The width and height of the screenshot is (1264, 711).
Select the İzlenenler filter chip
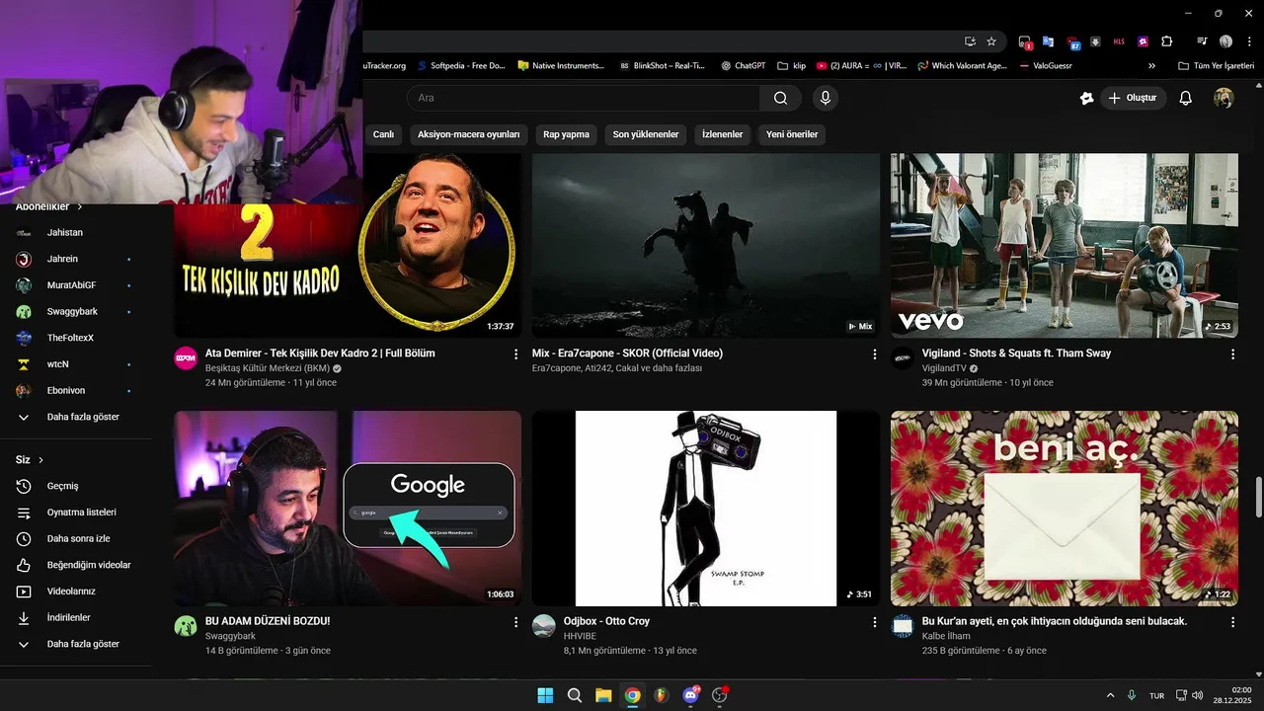[722, 134]
